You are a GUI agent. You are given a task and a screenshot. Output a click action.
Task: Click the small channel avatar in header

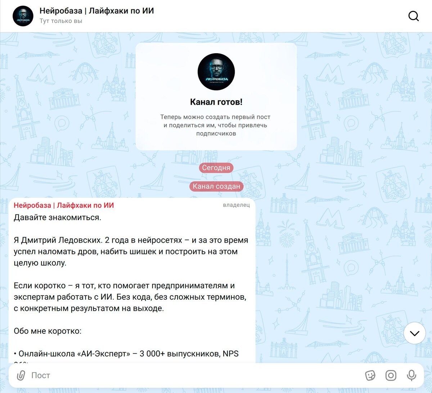click(x=23, y=16)
